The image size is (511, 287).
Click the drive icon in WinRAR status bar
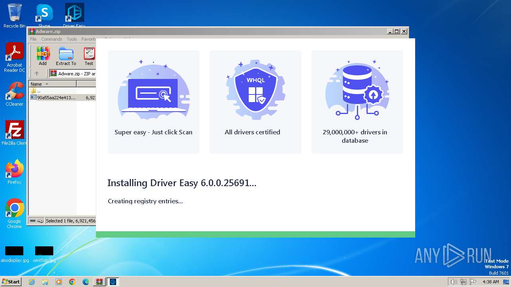tap(33, 221)
